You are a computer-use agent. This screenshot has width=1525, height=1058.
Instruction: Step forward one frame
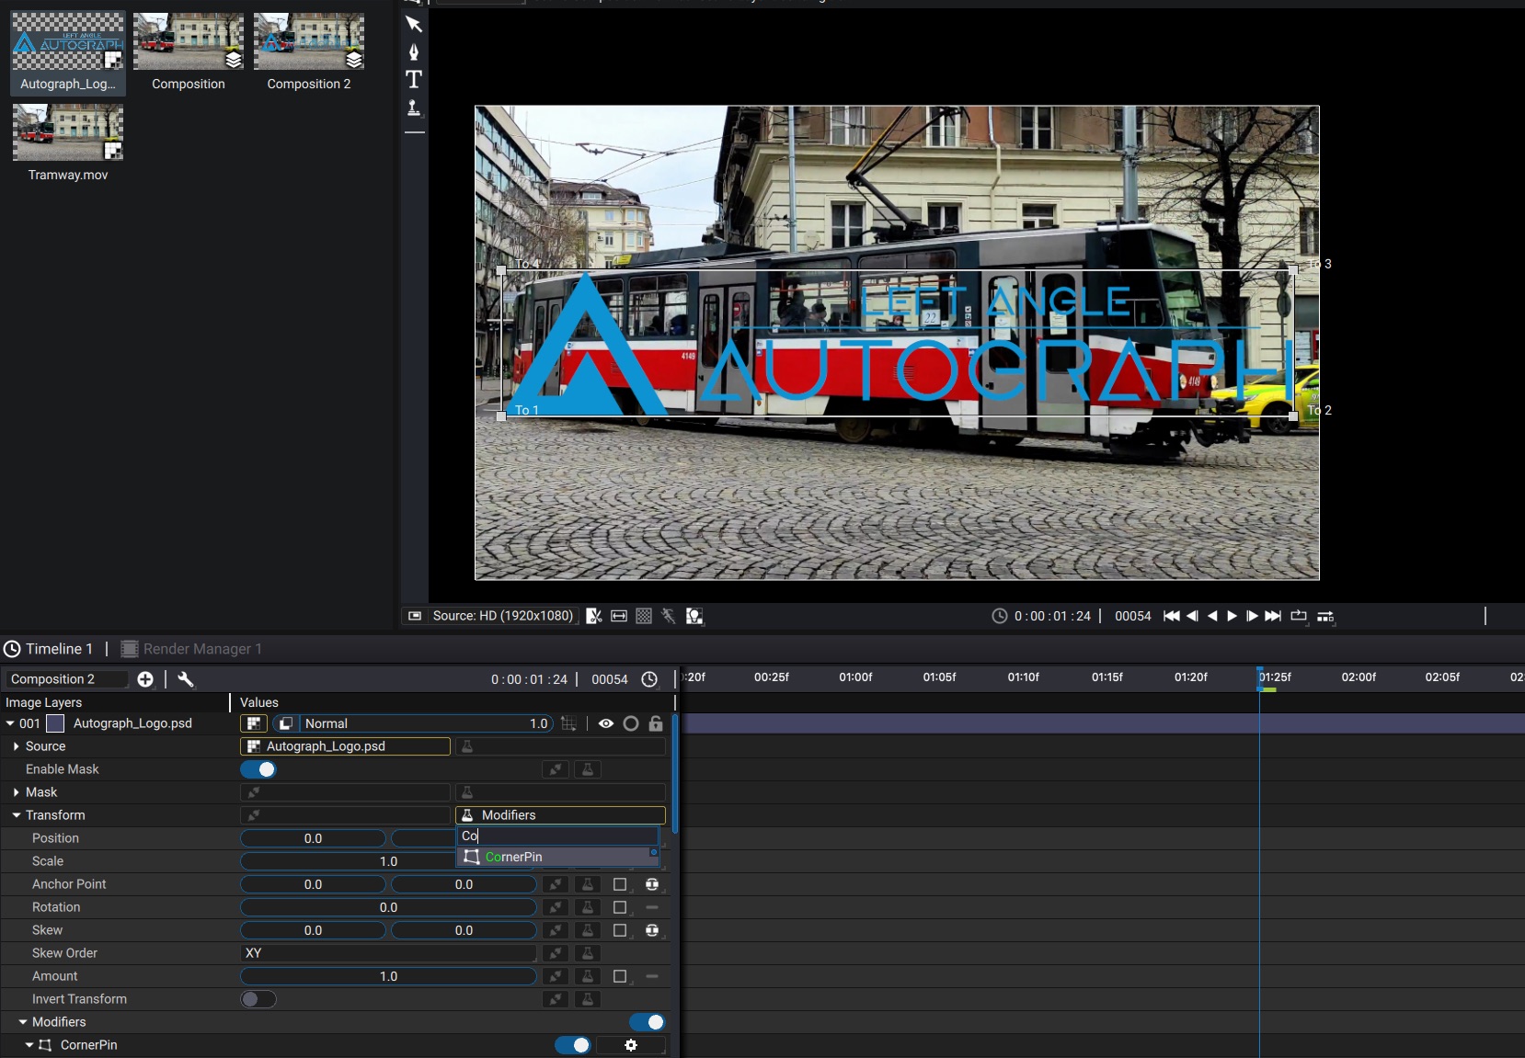1252,616
